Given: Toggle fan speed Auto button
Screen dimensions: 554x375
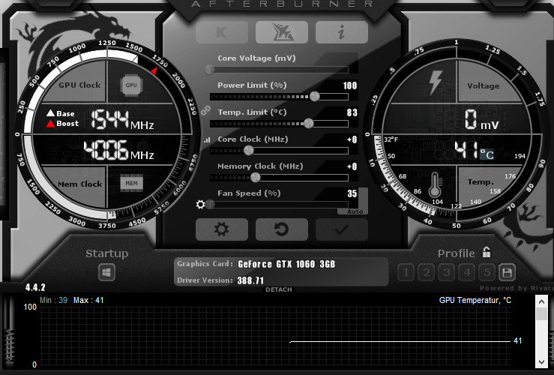Looking at the screenshot, I should tap(355, 211).
